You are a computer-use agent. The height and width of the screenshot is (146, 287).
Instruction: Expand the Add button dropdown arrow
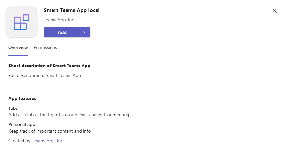[x=85, y=32]
